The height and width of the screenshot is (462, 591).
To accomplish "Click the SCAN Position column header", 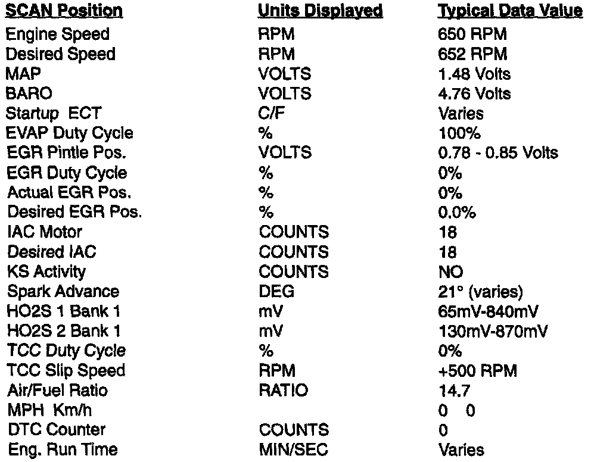I will tap(64, 11).
